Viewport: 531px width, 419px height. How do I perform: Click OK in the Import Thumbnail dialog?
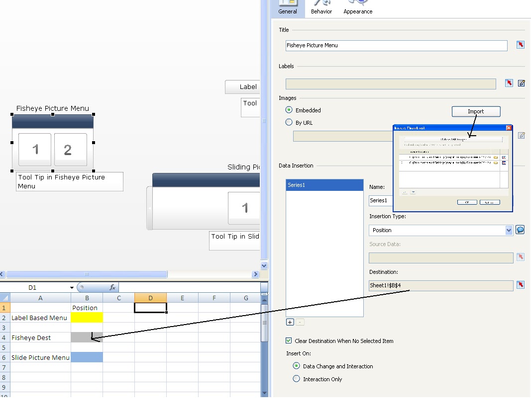[467, 202]
